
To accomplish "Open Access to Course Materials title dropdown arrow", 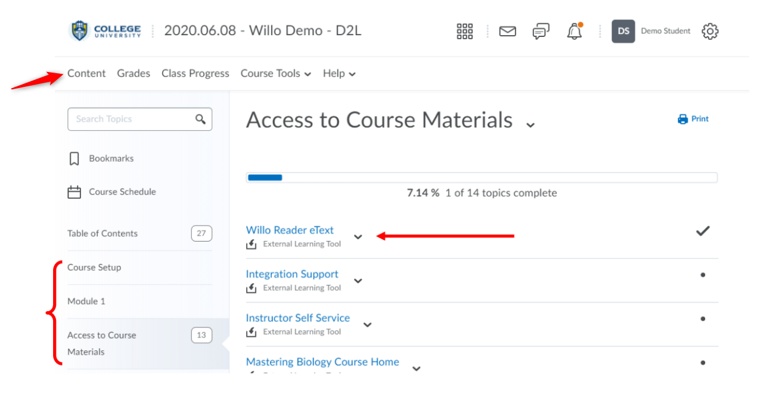I will [530, 124].
